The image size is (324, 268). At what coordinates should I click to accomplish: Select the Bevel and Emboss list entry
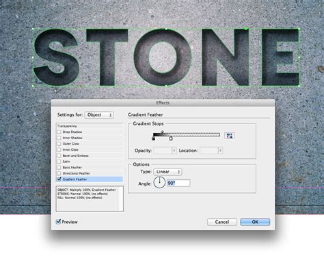[90, 155]
